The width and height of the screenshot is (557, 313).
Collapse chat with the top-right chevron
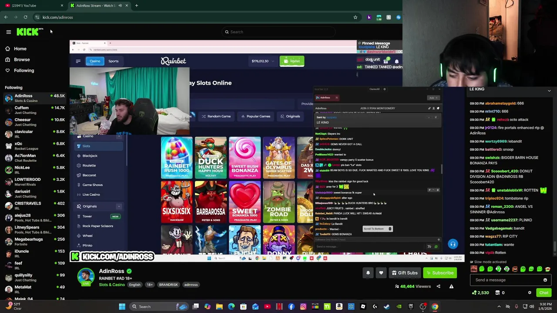(x=549, y=91)
